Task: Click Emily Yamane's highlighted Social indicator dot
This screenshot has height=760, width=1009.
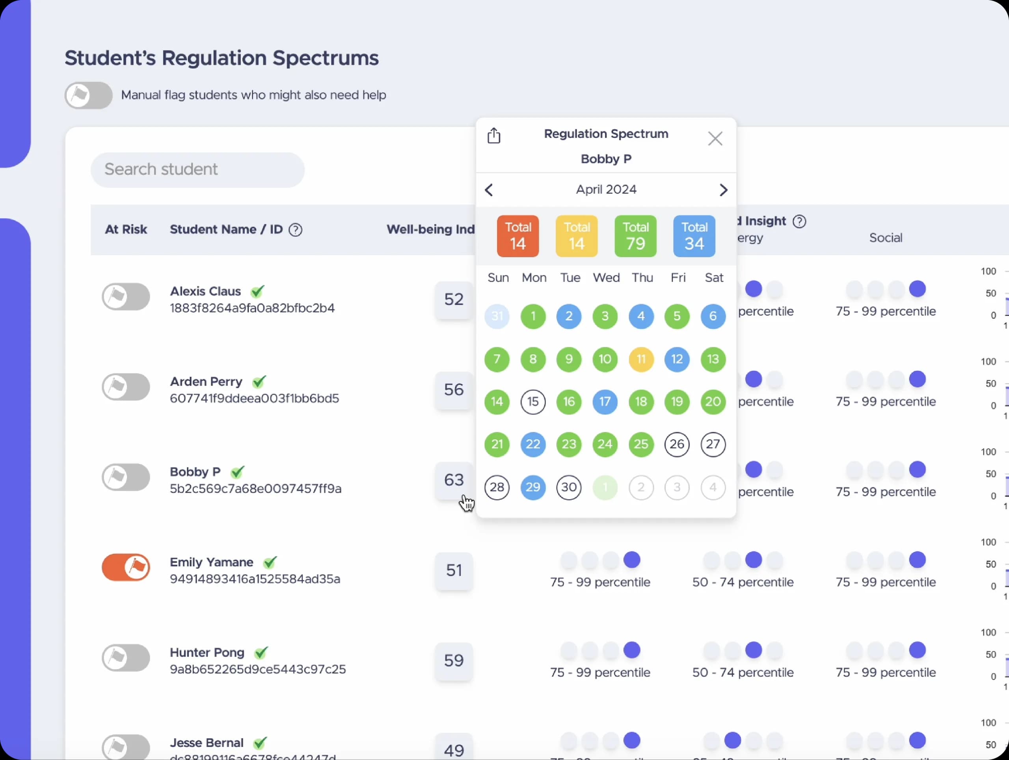Action: click(x=917, y=560)
